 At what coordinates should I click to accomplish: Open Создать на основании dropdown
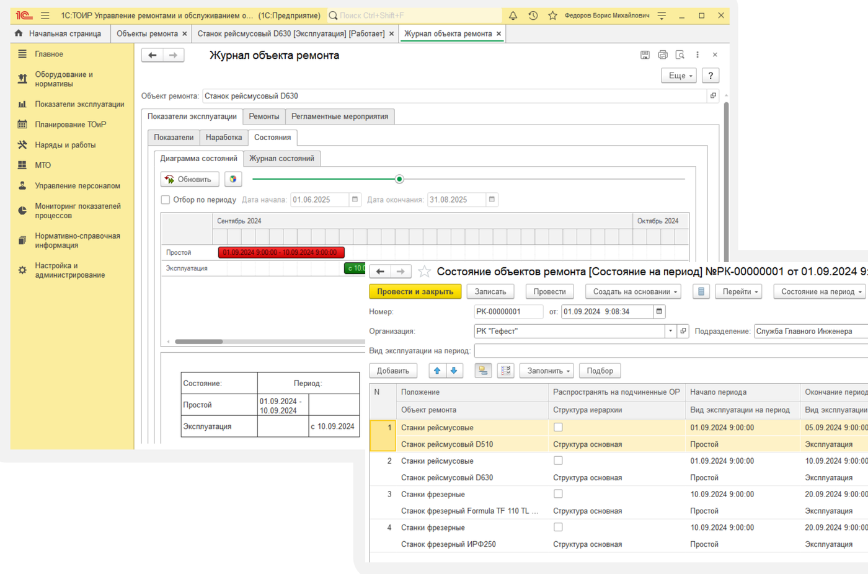[634, 291]
